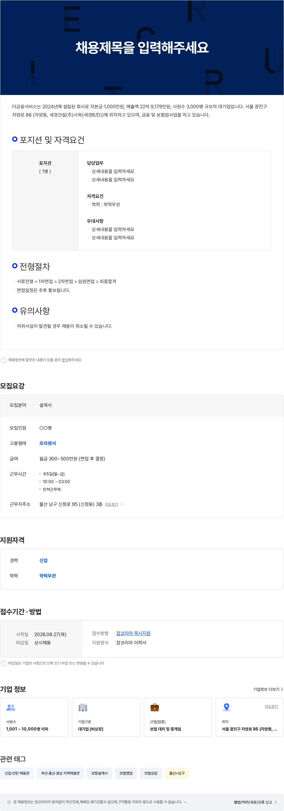Image resolution: width=284 pixels, height=811 pixels.
Task: Click the 대기업 (비상장) company type card
Action: click(x=106, y=717)
